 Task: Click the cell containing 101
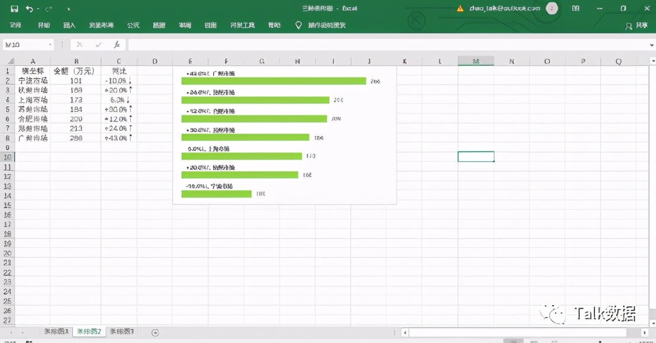[x=75, y=80]
